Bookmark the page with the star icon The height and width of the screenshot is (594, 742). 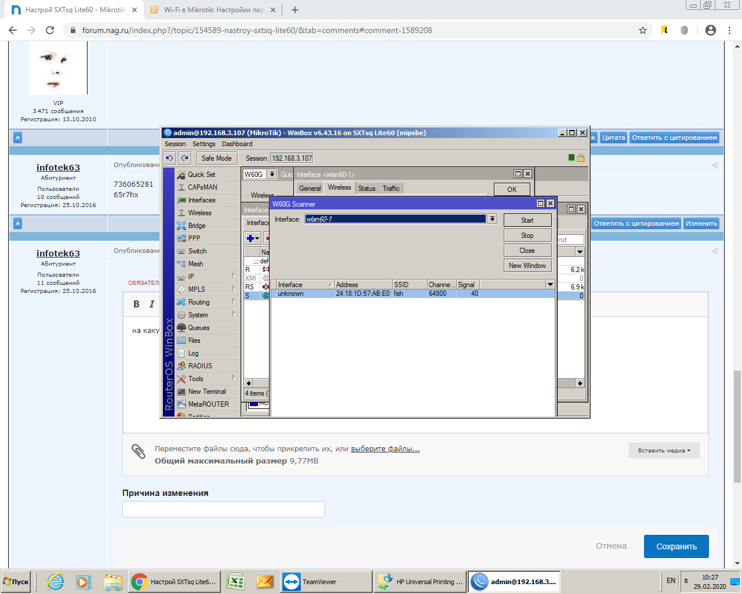coord(642,30)
